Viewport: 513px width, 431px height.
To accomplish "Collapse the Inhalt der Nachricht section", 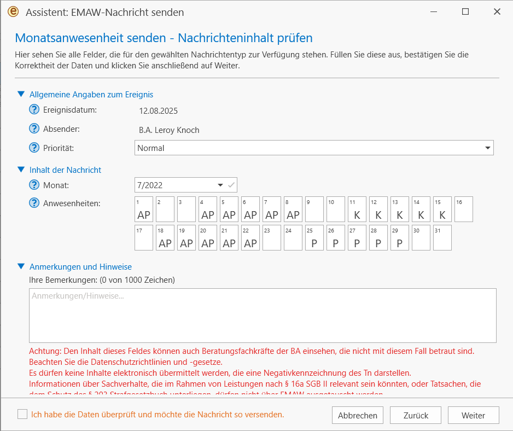I will point(21,170).
